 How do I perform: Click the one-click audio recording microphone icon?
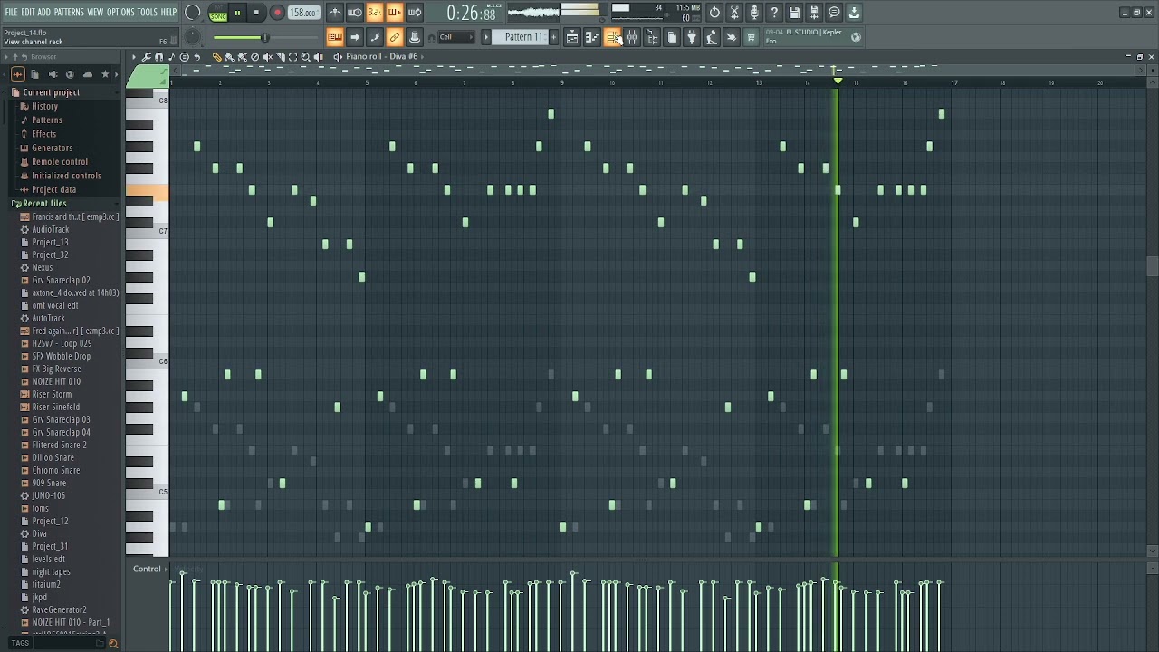[754, 13]
